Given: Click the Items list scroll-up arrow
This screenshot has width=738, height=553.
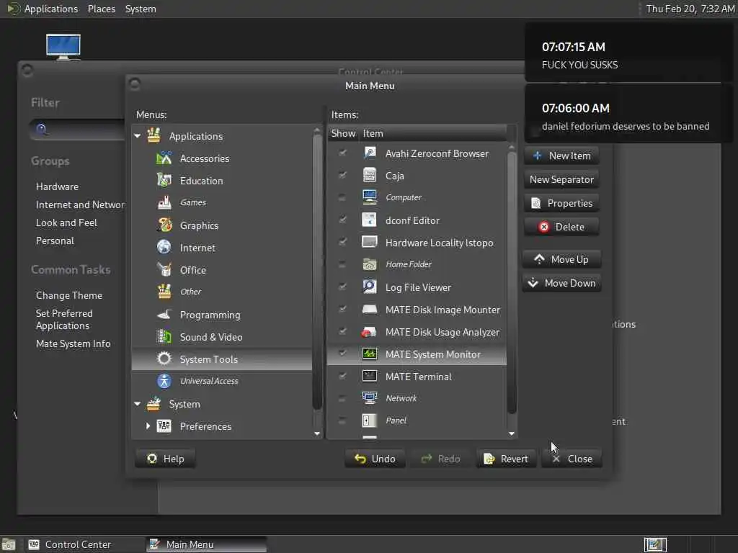Looking at the screenshot, I should pyautogui.click(x=512, y=147).
